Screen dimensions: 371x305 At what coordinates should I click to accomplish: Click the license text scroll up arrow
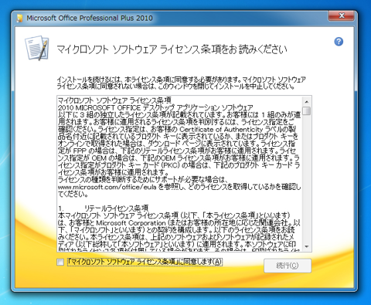tap(307, 101)
